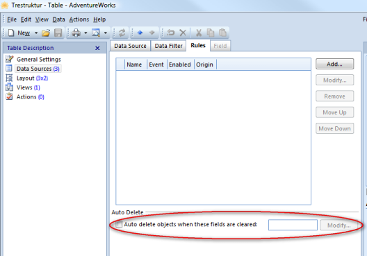Viewport: 367px width, 256px height.
Task: Click the Modify... button beside rules list
Action: (x=334, y=80)
